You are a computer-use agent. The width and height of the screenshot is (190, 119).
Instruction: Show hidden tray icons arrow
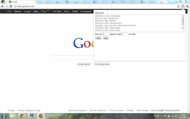click(x=162, y=116)
